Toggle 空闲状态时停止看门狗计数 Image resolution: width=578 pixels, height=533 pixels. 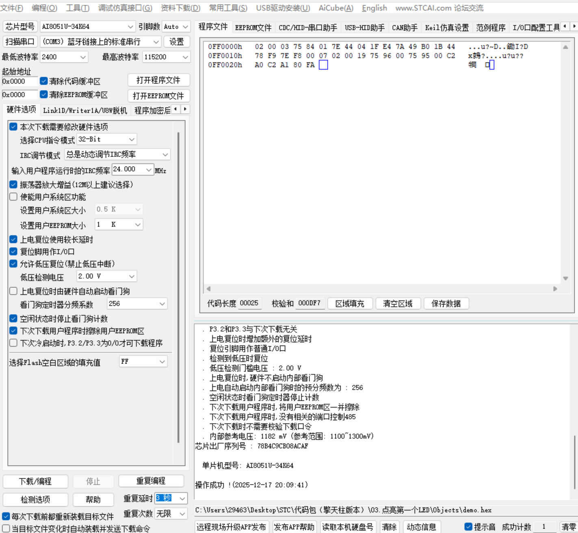pos(13,319)
